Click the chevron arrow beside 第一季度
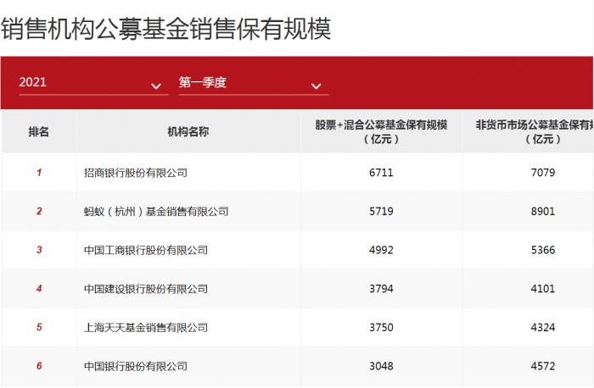The height and width of the screenshot is (388, 594). coord(316,86)
